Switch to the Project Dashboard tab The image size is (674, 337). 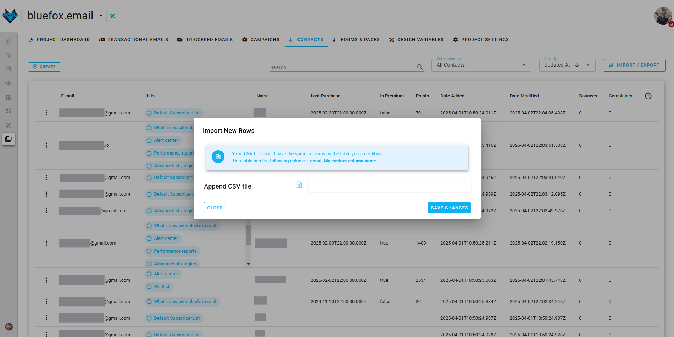(x=59, y=40)
